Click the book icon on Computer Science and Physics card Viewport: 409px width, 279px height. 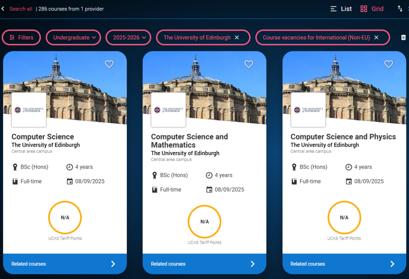click(x=294, y=181)
